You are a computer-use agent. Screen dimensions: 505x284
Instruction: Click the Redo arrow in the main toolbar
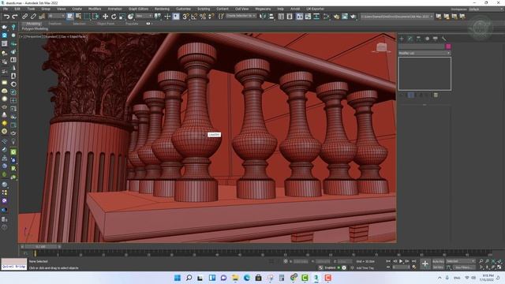point(15,17)
